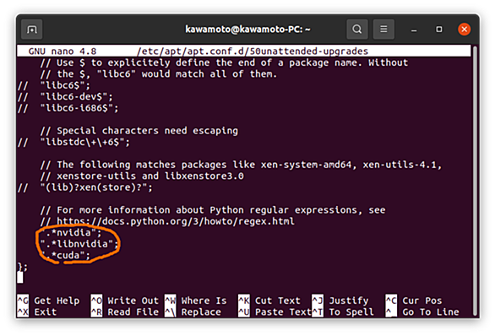Minimize the terminal window
The height and width of the screenshot is (336, 495).
[x=414, y=30]
